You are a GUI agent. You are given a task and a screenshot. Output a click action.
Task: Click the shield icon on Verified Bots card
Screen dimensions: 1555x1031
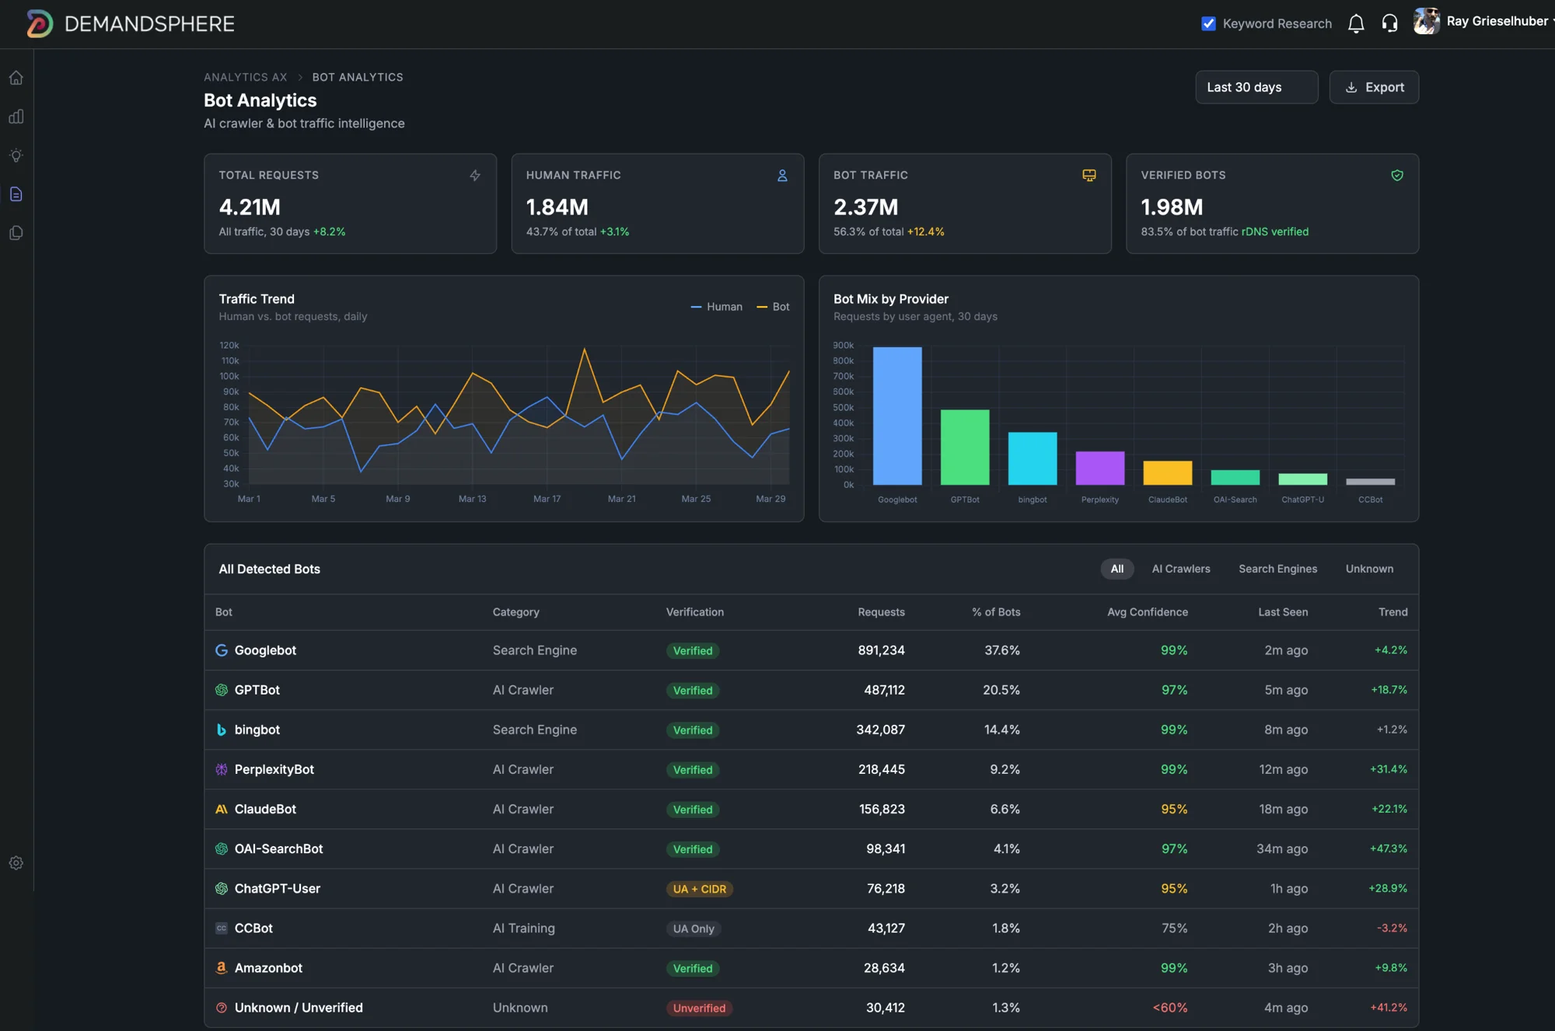tap(1397, 176)
